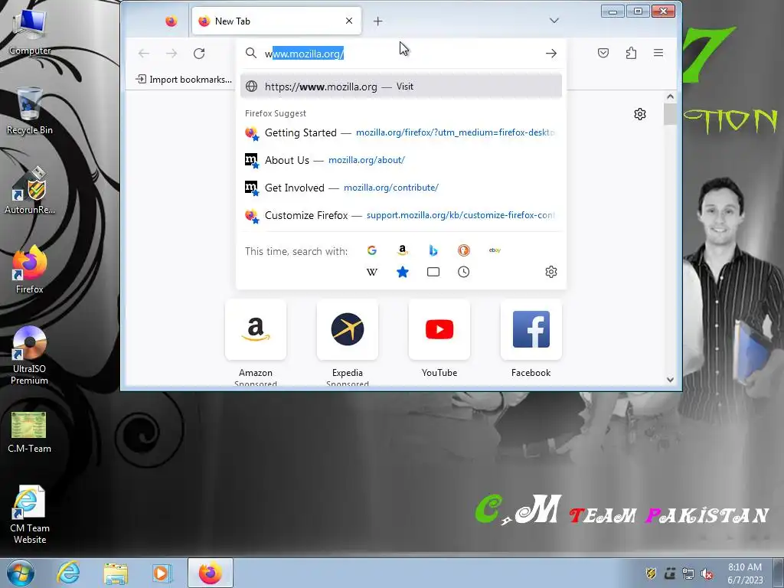
Task: Visit https://www.mozilla.org suggestion
Action: pyautogui.click(x=401, y=87)
